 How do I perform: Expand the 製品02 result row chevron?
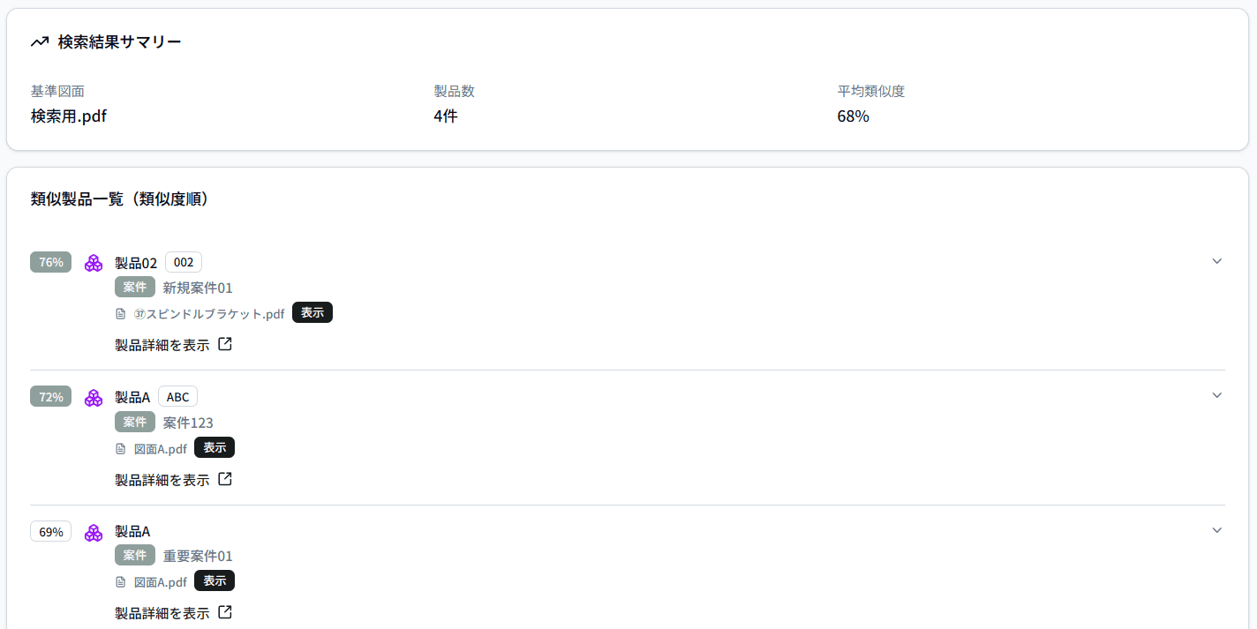point(1216,261)
